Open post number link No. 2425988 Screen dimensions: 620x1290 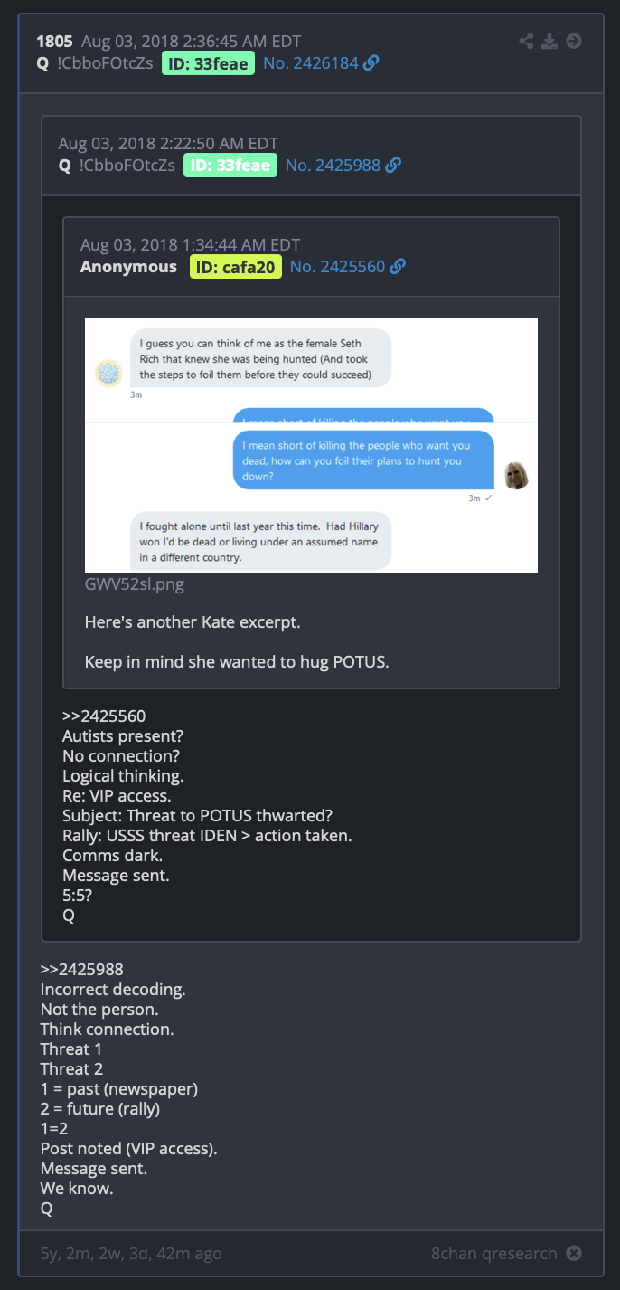click(x=333, y=165)
